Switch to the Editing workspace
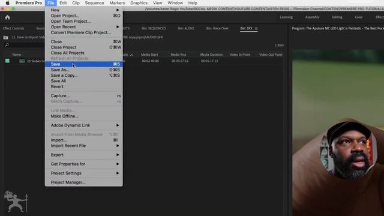Screen dimensions: 384x216 point(337,17)
